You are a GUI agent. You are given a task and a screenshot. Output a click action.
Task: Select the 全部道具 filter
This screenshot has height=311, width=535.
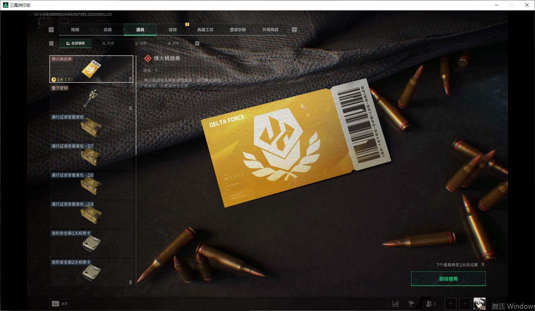point(75,43)
